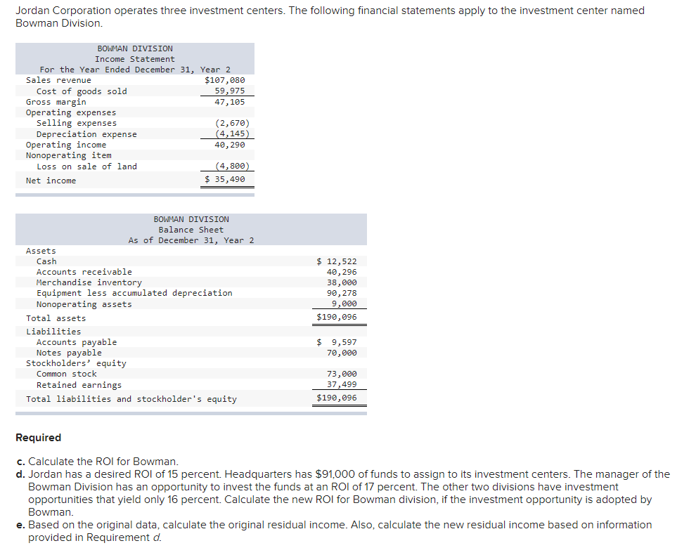Click the Income Statement heading
The width and height of the screenshot is (696, 548).
coord(135,59)
